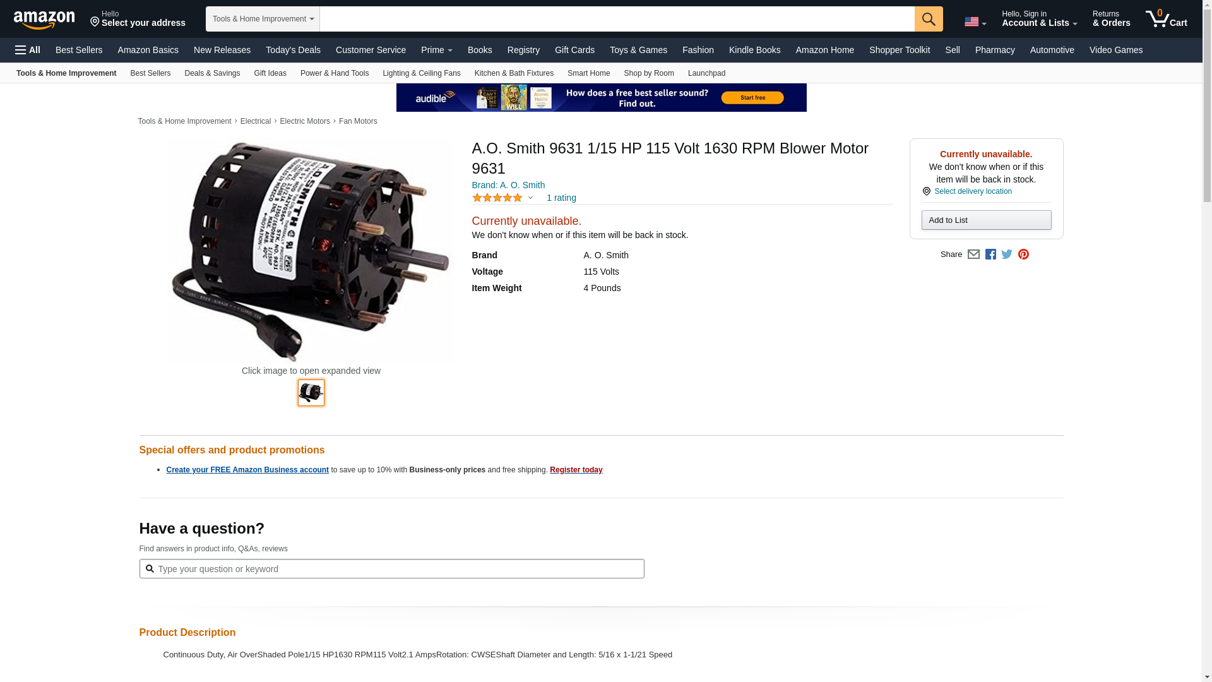1212x682 pixels.
Task: Open the Brand: A. O. Smith link
Action: (x=508, y=185)
